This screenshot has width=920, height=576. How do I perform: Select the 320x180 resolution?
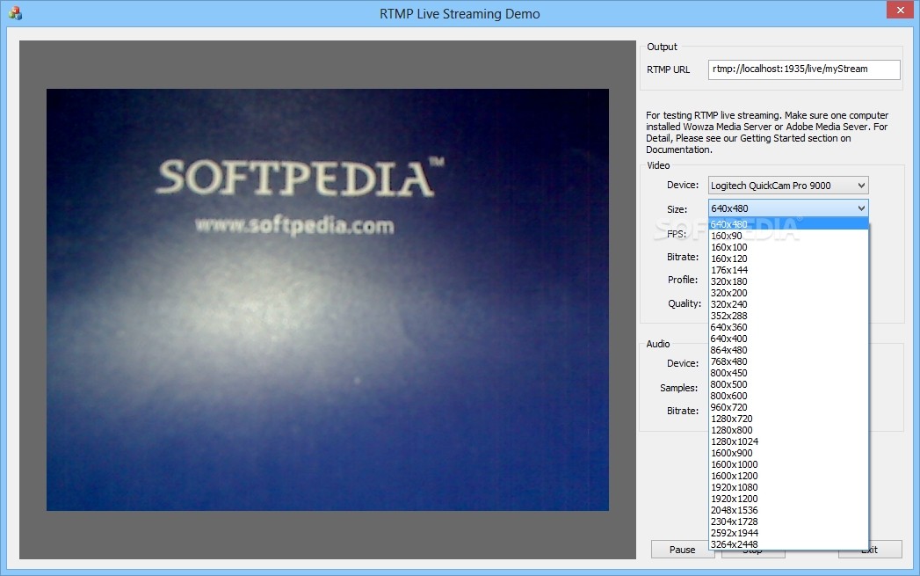(788, 281)
